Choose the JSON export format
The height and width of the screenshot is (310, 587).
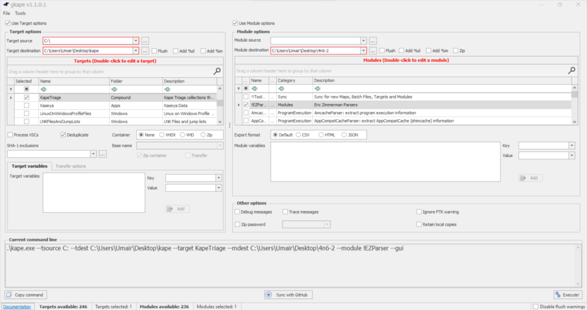coord(344,135)
